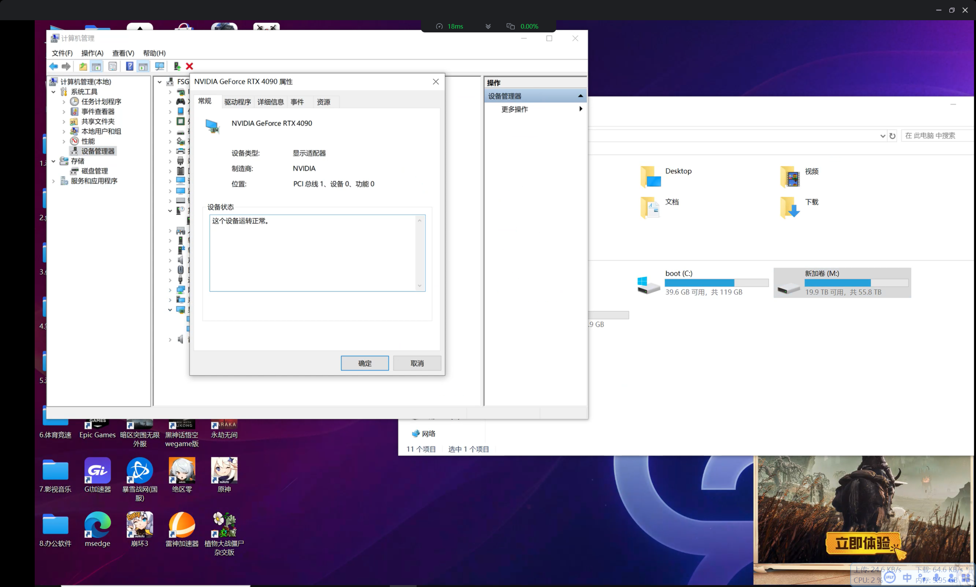Screen dimensions: 976x587
Task: Close the RTX 4090 properties dialog
Action: coord(436,82)
